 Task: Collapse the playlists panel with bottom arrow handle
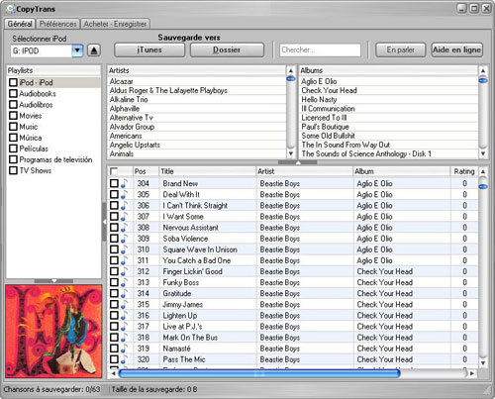53,281
